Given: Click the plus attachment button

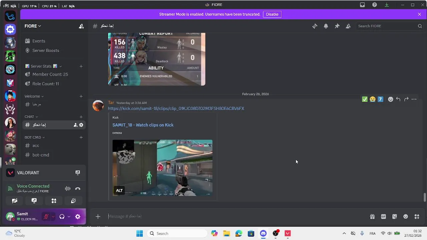Looking at the screenshot, I should point(98,217).
